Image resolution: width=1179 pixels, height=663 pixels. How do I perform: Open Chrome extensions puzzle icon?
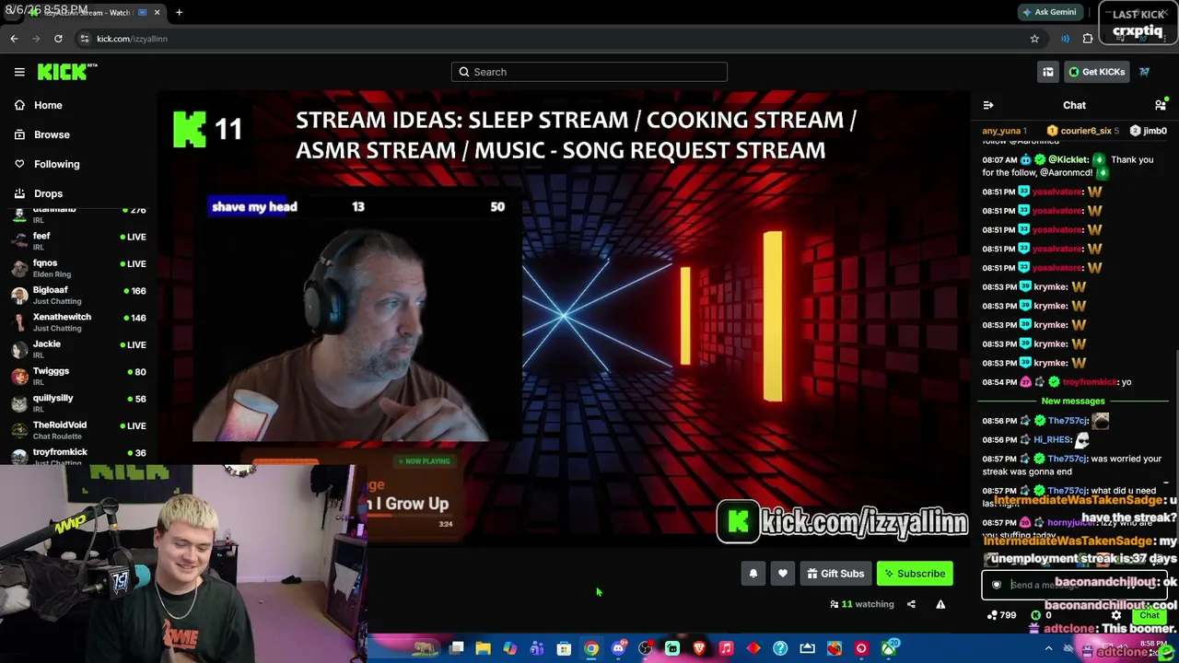point(1088,39)
